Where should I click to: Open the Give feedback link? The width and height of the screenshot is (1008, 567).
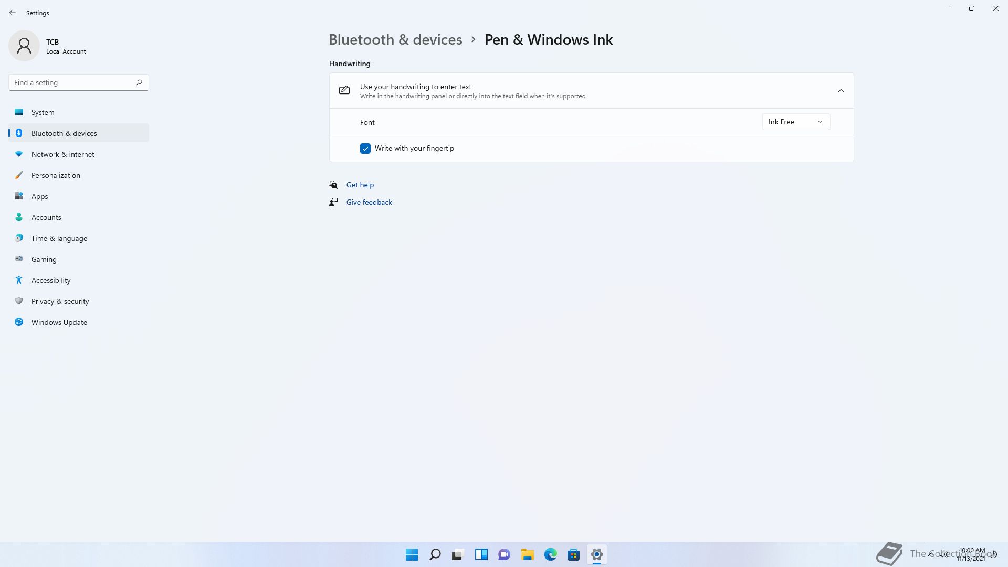(369, 202)
